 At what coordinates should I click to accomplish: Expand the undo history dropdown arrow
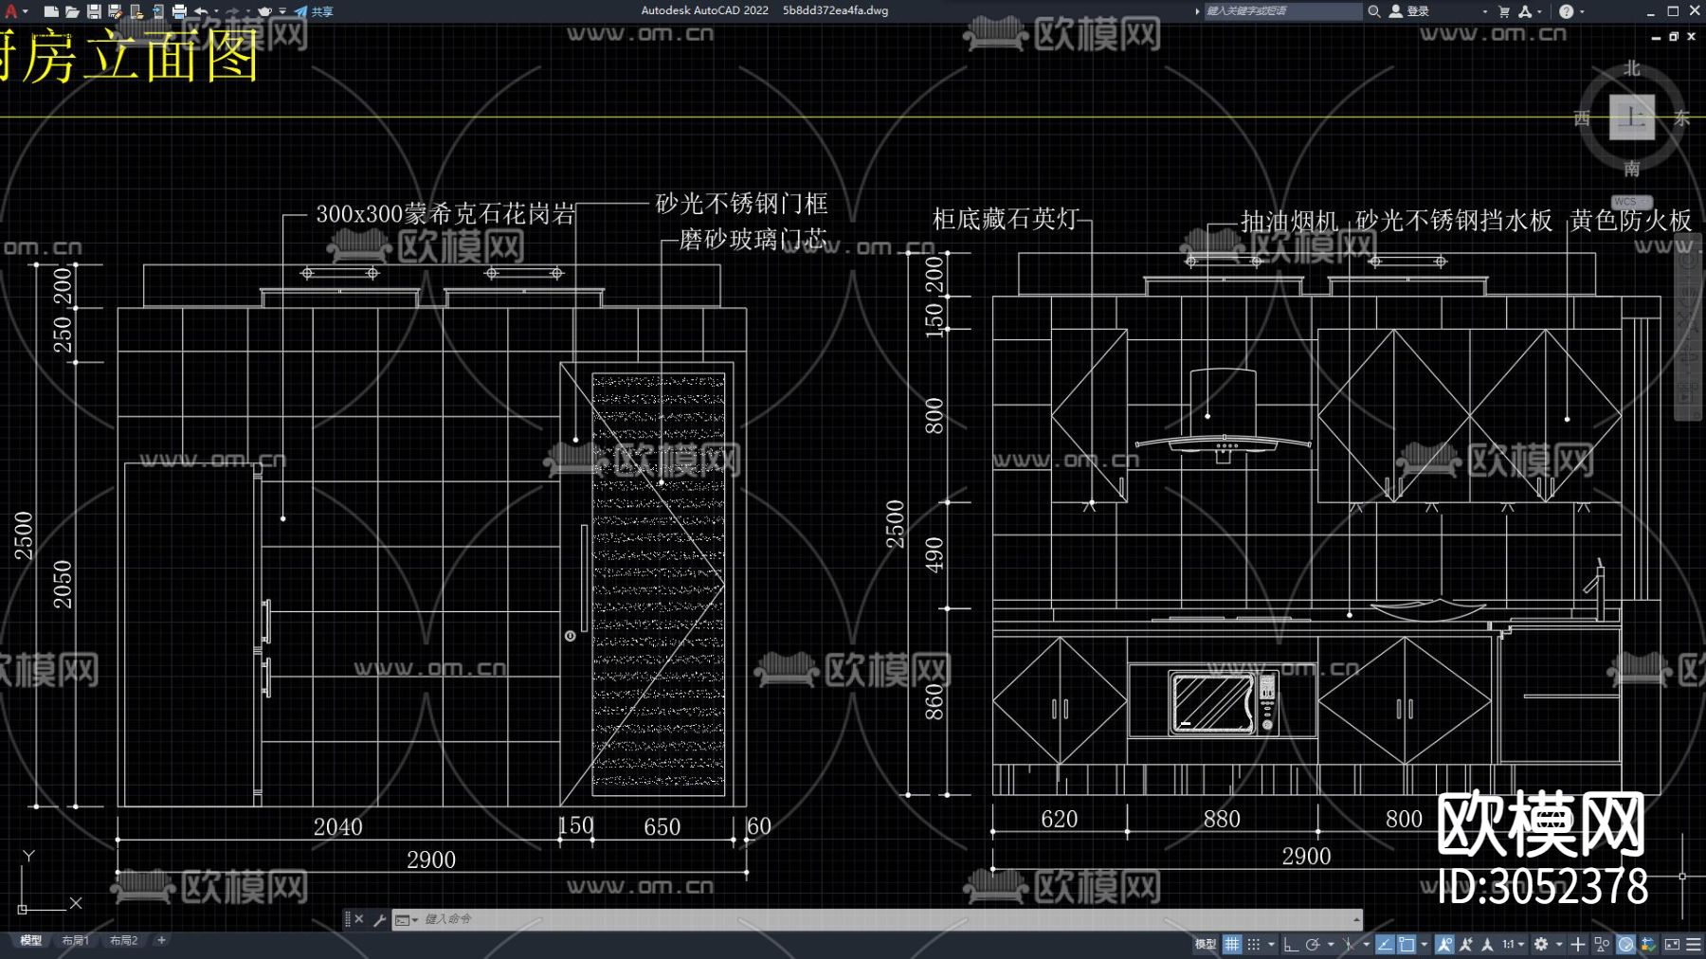(216, 11)
